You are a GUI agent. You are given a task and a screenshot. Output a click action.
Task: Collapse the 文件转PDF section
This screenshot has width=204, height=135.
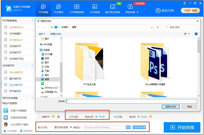pyautogui.click(x=32, y=65)
